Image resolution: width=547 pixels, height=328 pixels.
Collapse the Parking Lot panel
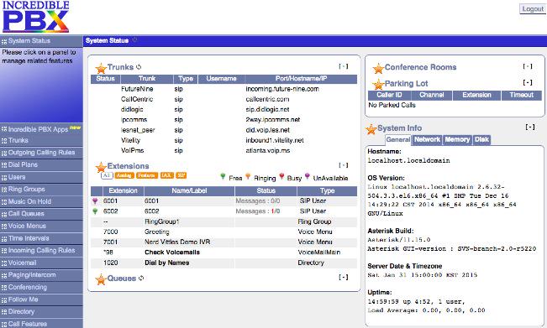(x=528, y=82)
